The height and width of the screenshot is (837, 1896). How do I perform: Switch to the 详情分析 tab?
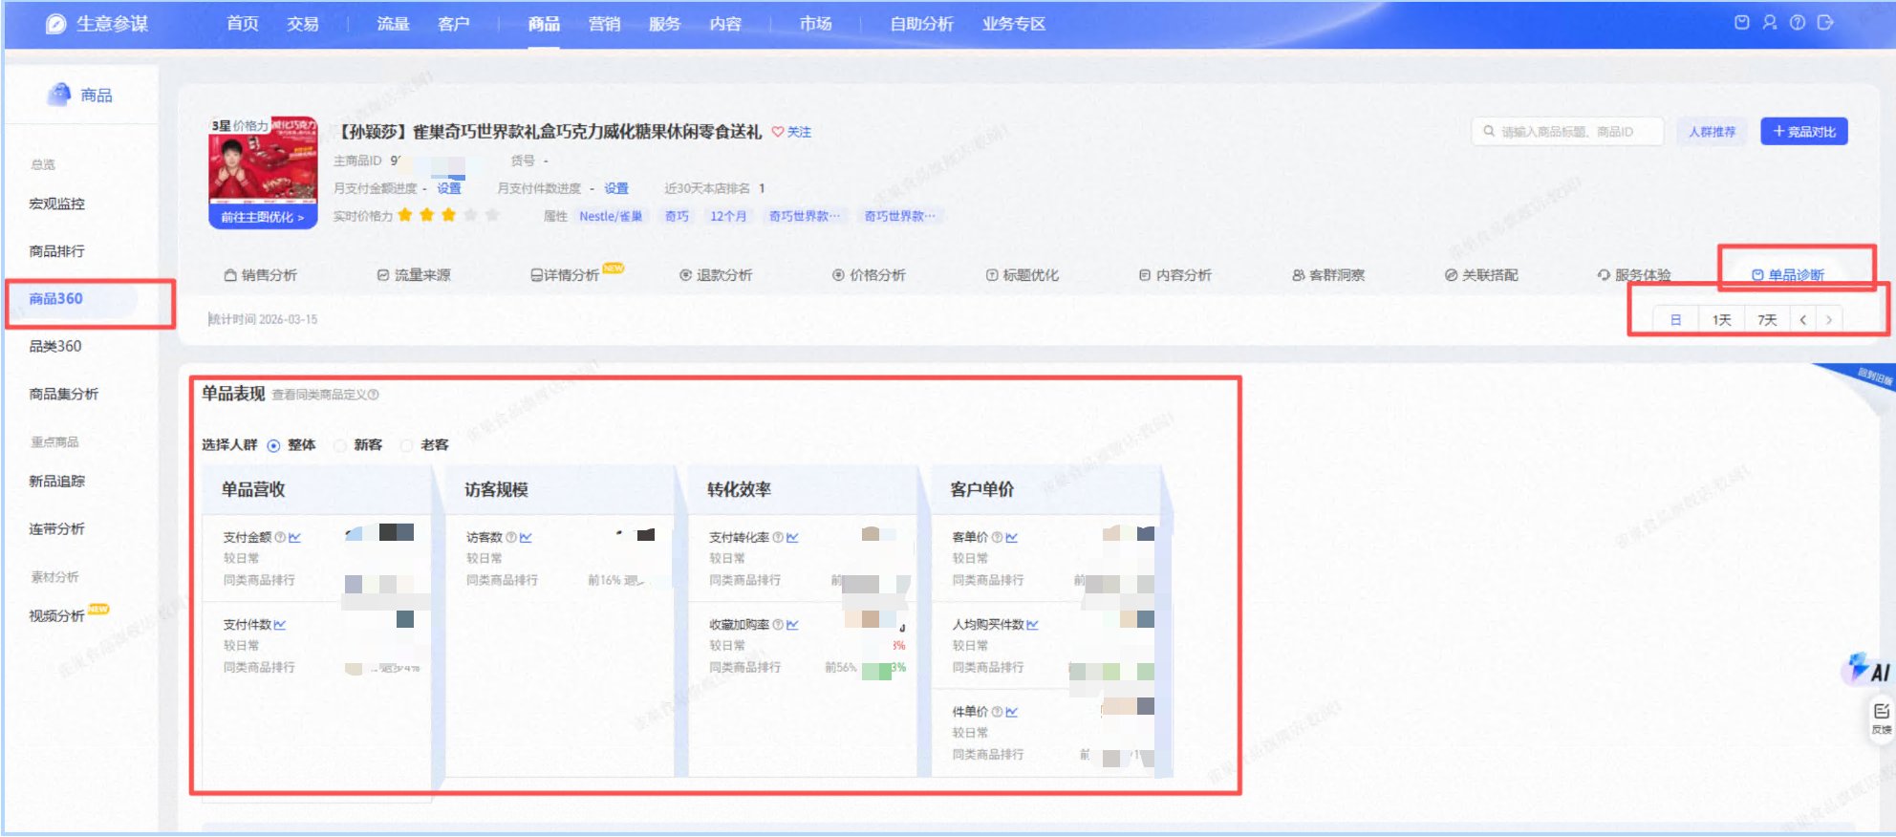click(x=566, y=275)
